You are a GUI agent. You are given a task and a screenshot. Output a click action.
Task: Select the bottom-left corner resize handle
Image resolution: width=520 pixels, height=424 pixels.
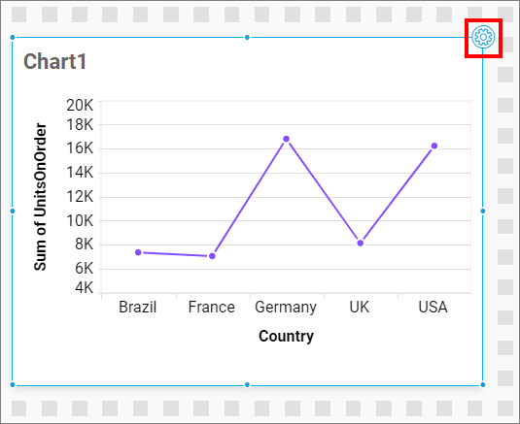[x=13, y=384]
